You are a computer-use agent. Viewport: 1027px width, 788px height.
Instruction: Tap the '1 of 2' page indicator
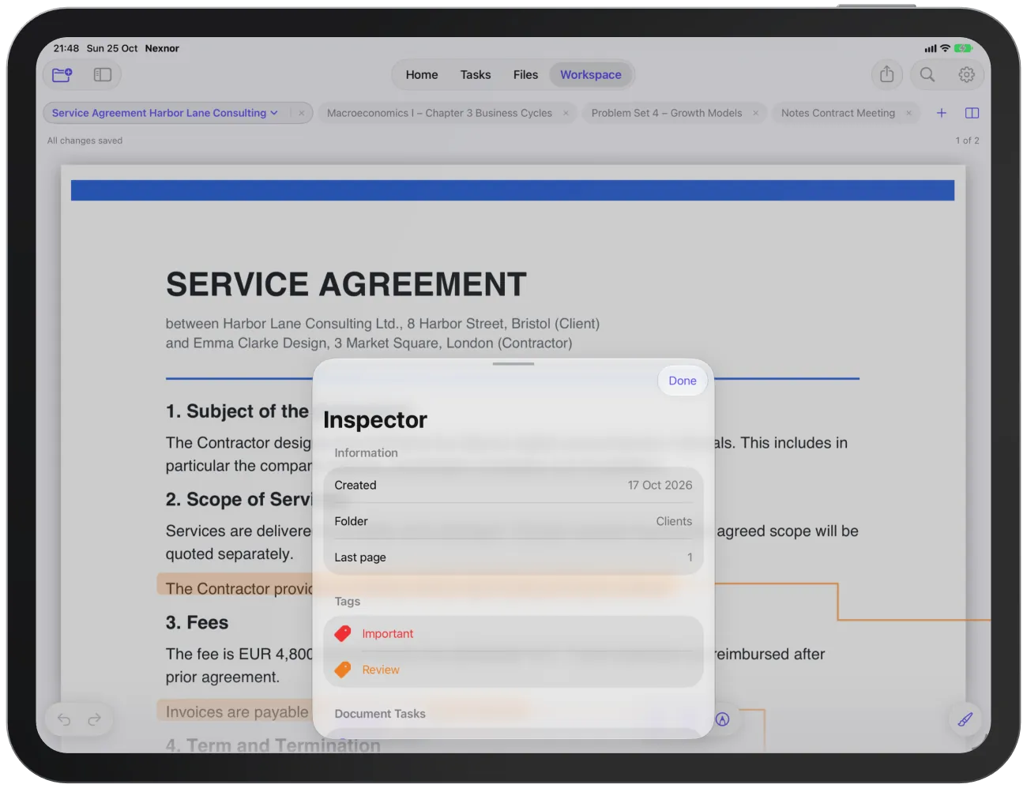(967, 141)
